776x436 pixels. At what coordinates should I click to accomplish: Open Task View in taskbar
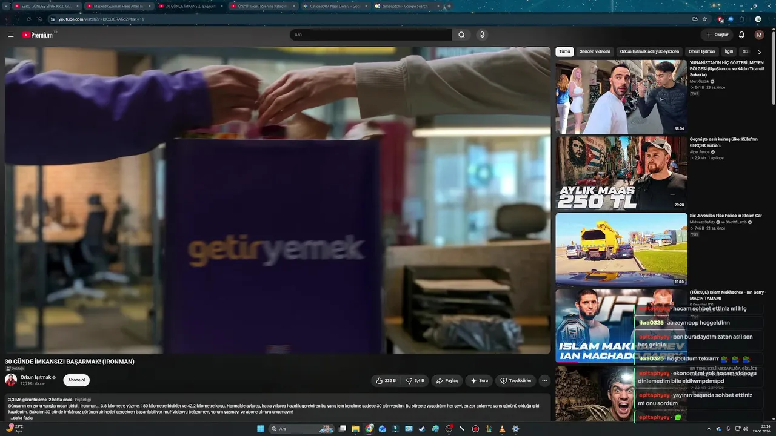pos(343,429)
